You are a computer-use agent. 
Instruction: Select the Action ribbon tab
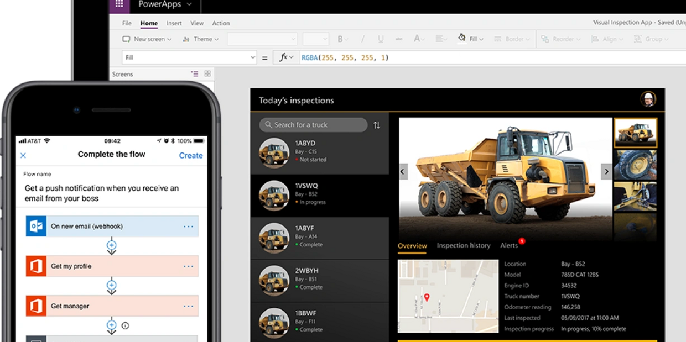coord(221,23)
